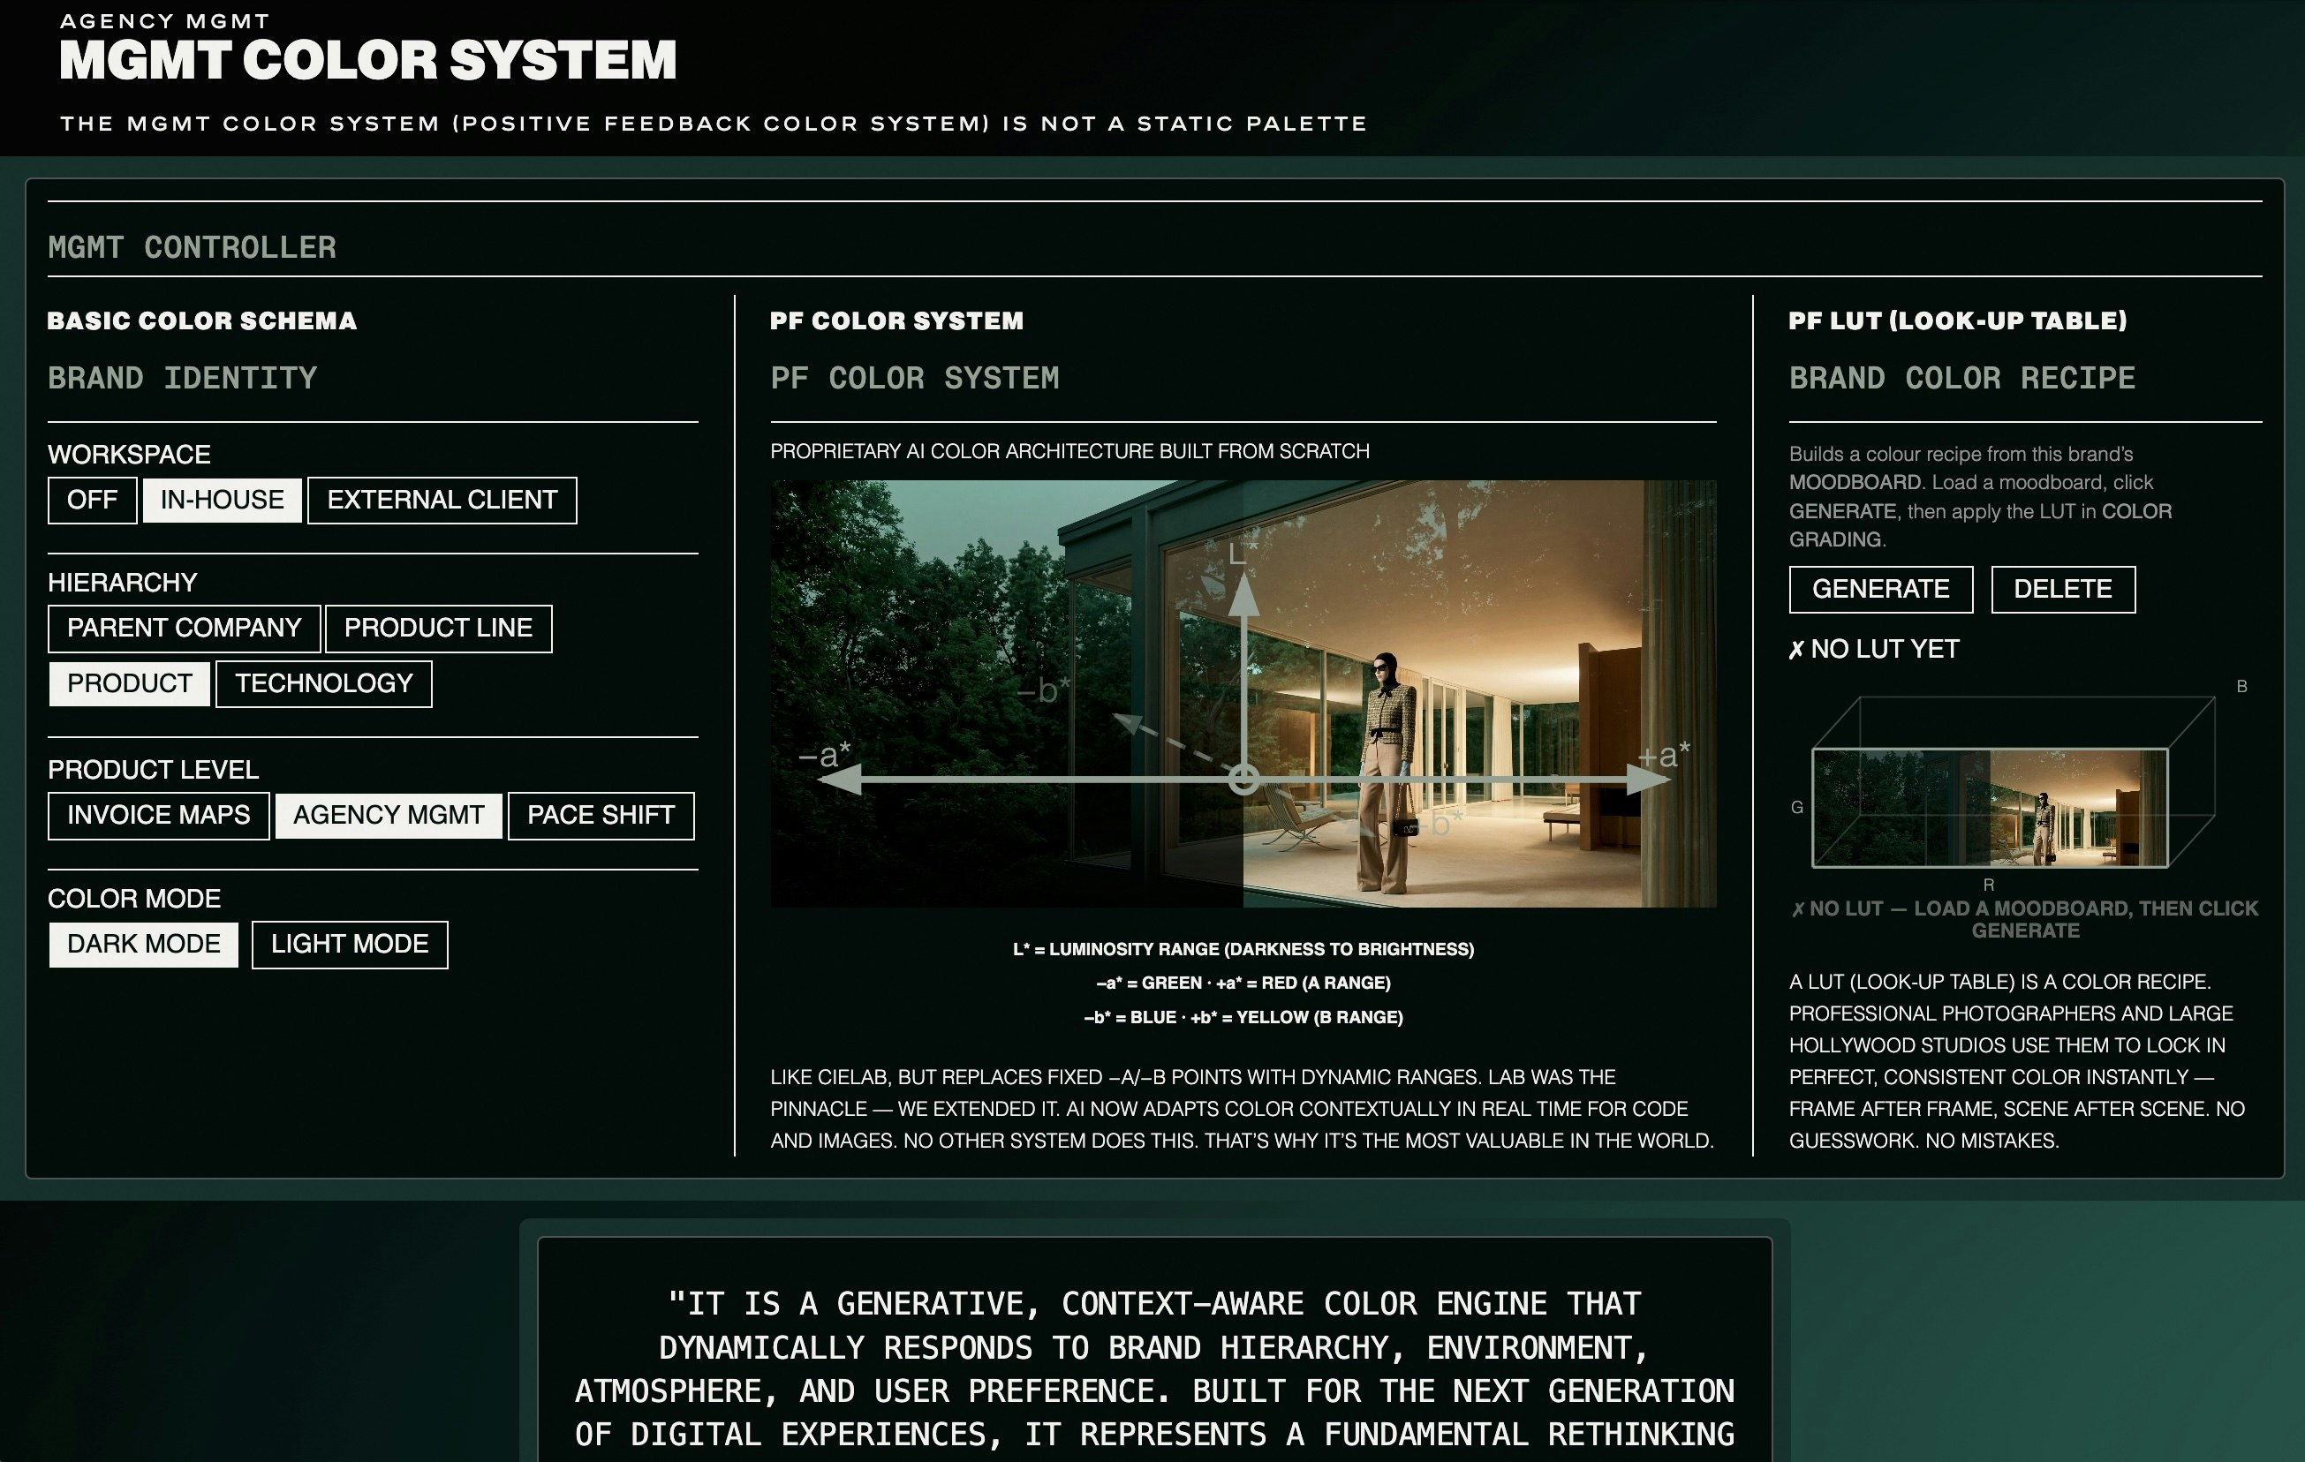Click the GENERATE button
The image size is (2305, 1462).
[x=1881, y=590]
